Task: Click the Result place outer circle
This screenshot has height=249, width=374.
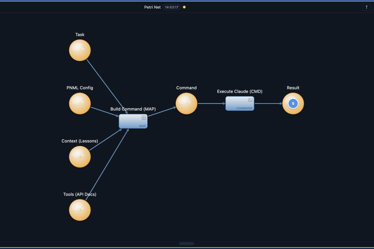Action: coord(300,109)
